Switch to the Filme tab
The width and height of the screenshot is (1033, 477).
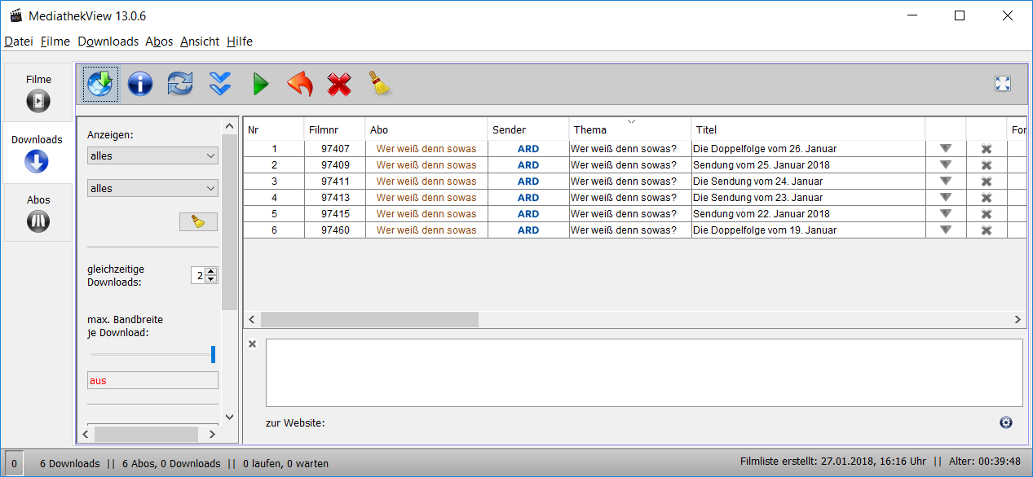point(38,92)
